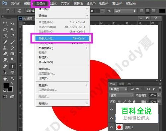Select the Crop tool

[5, 35]
